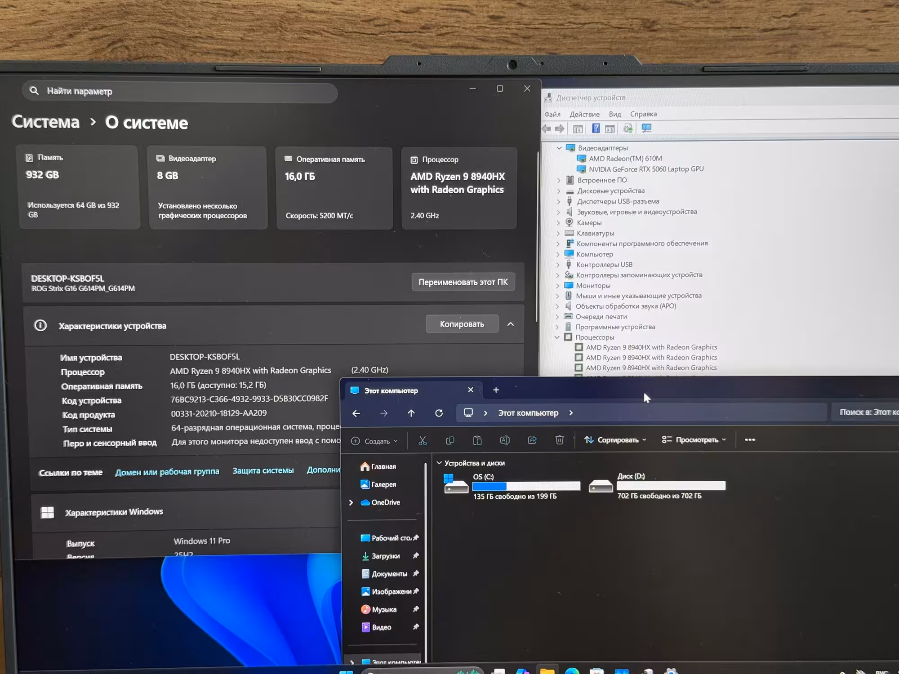Open the Вид menu in Device Manager
Screen dimensions: 899x674
point(615,114)
